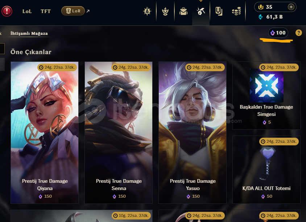Open the yellow question mark help icon
Viewport: 306px width, 222px height.
(299, 33)
